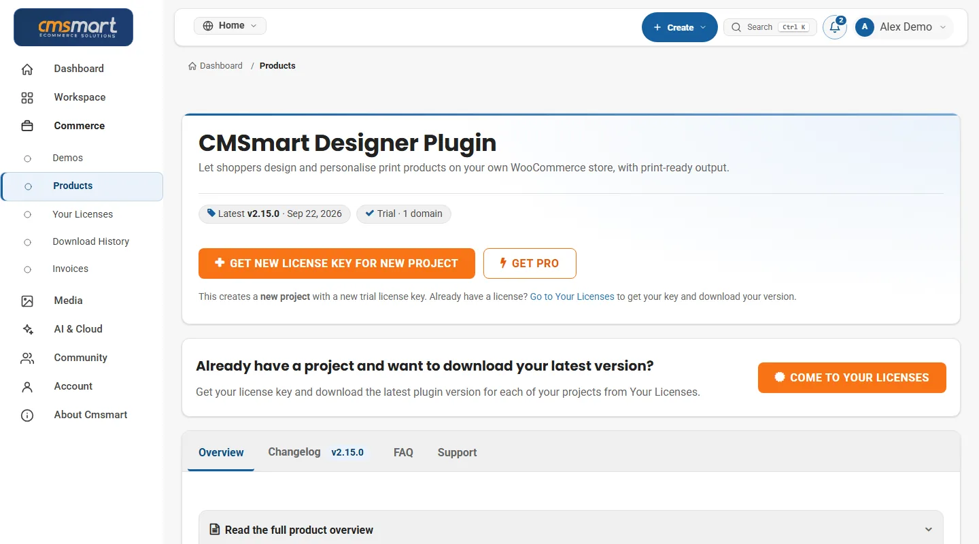Click the Search field
Viewport: 979px width, 544px height.
pos(770,27)
